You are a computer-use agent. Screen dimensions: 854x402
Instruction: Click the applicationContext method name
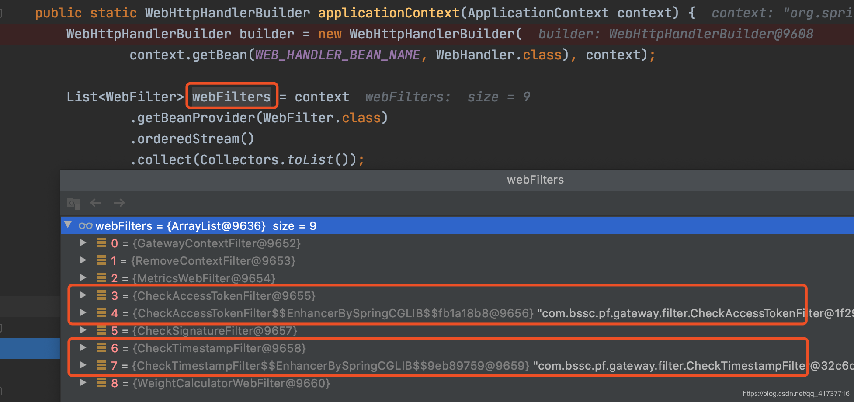click(x=389, y=13)
